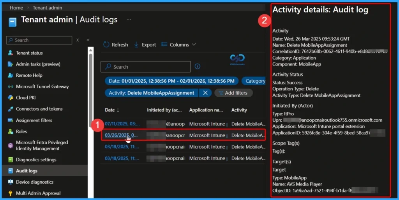Click the info icon beside the search box
This screenshot has width=399, height=200.
click(198, 66)
